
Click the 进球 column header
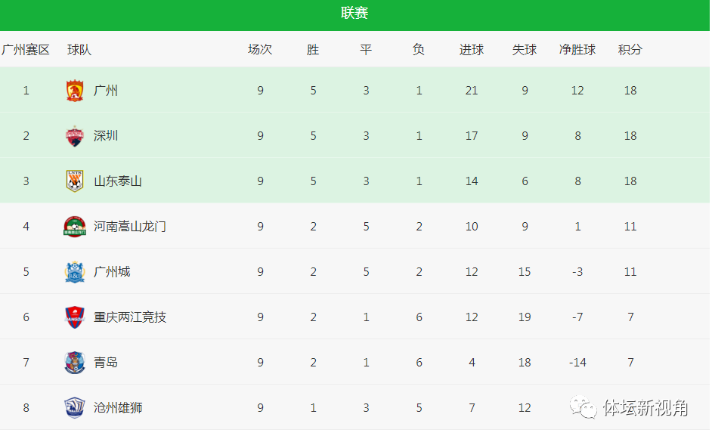472,49
